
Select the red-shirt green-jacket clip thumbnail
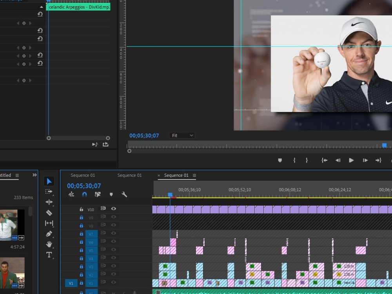click(12, 273)
